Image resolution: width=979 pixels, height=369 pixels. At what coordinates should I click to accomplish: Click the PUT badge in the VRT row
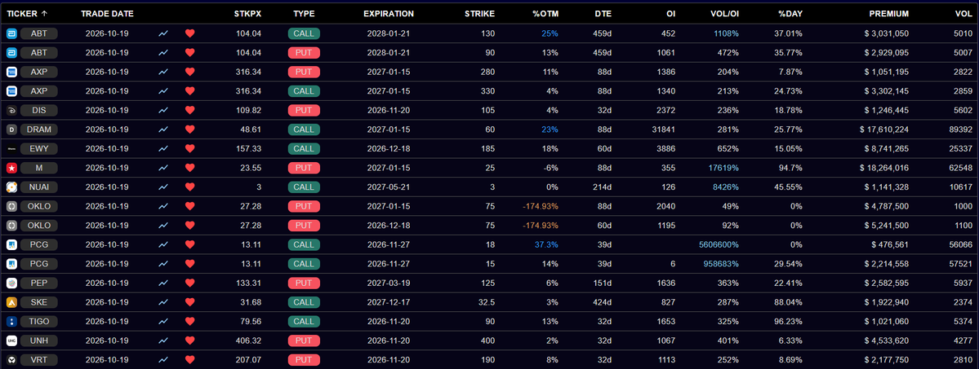304,360
